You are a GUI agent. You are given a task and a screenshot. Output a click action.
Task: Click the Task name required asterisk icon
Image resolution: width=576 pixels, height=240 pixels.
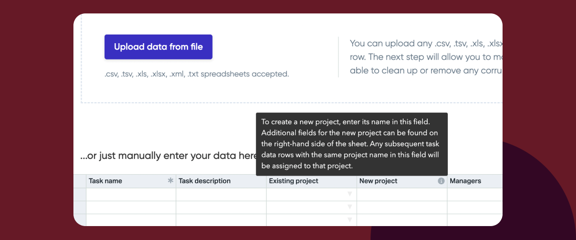click(x=170, y=181)
